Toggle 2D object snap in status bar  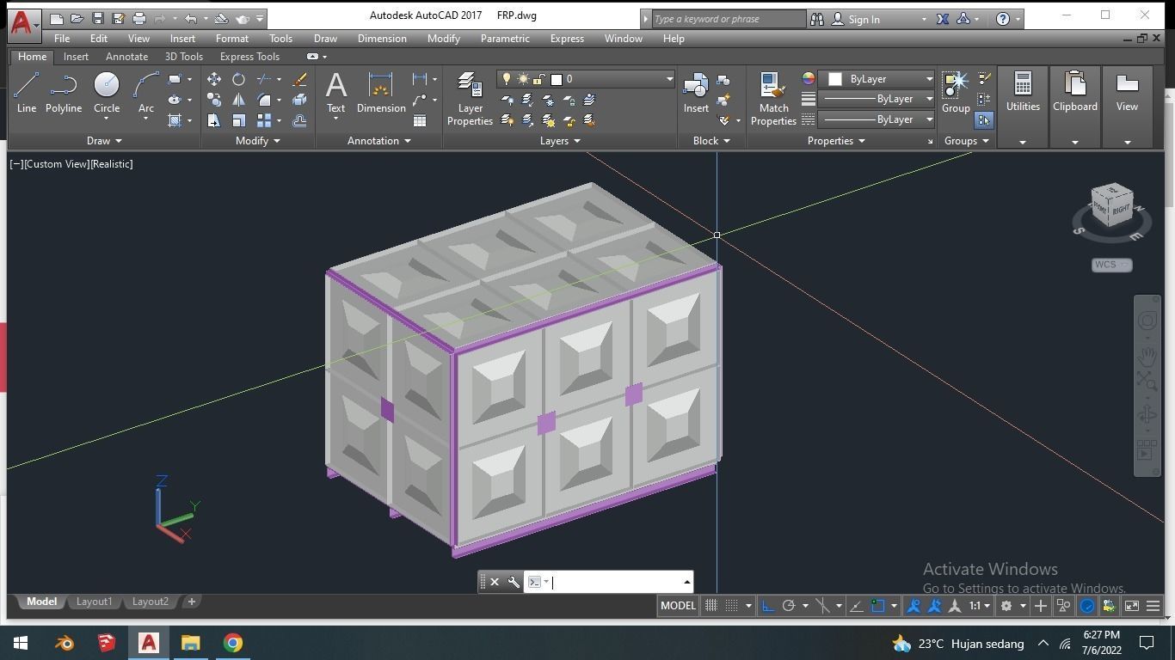[877, 606]
